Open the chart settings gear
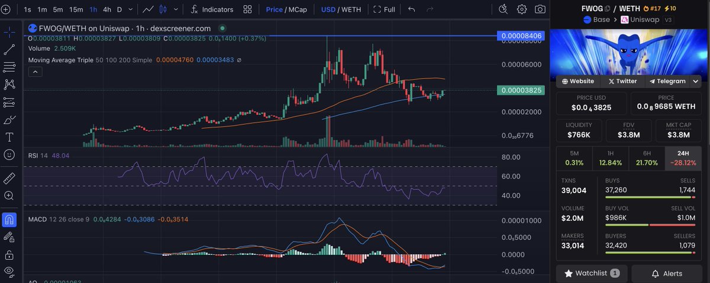The width and height of the screenshot is (710, 283). (522, 9)
